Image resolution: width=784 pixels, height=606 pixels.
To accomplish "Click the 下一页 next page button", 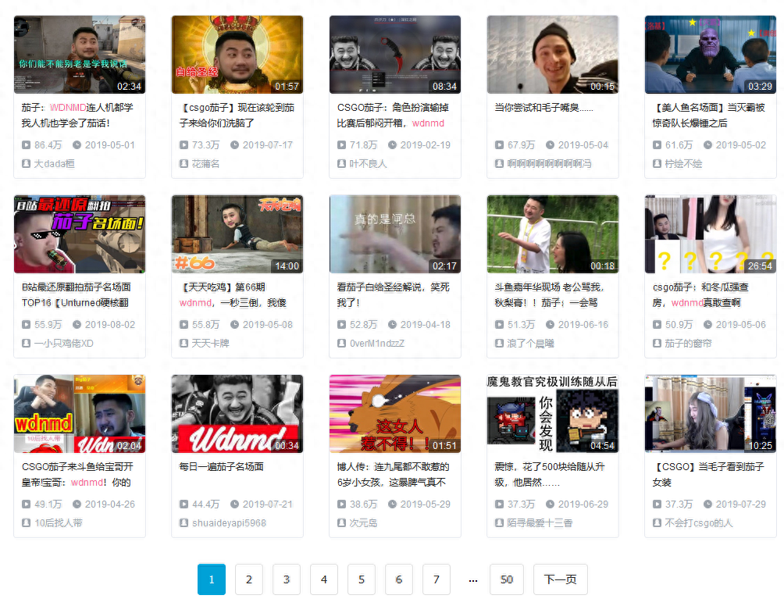I will [560, 579].
